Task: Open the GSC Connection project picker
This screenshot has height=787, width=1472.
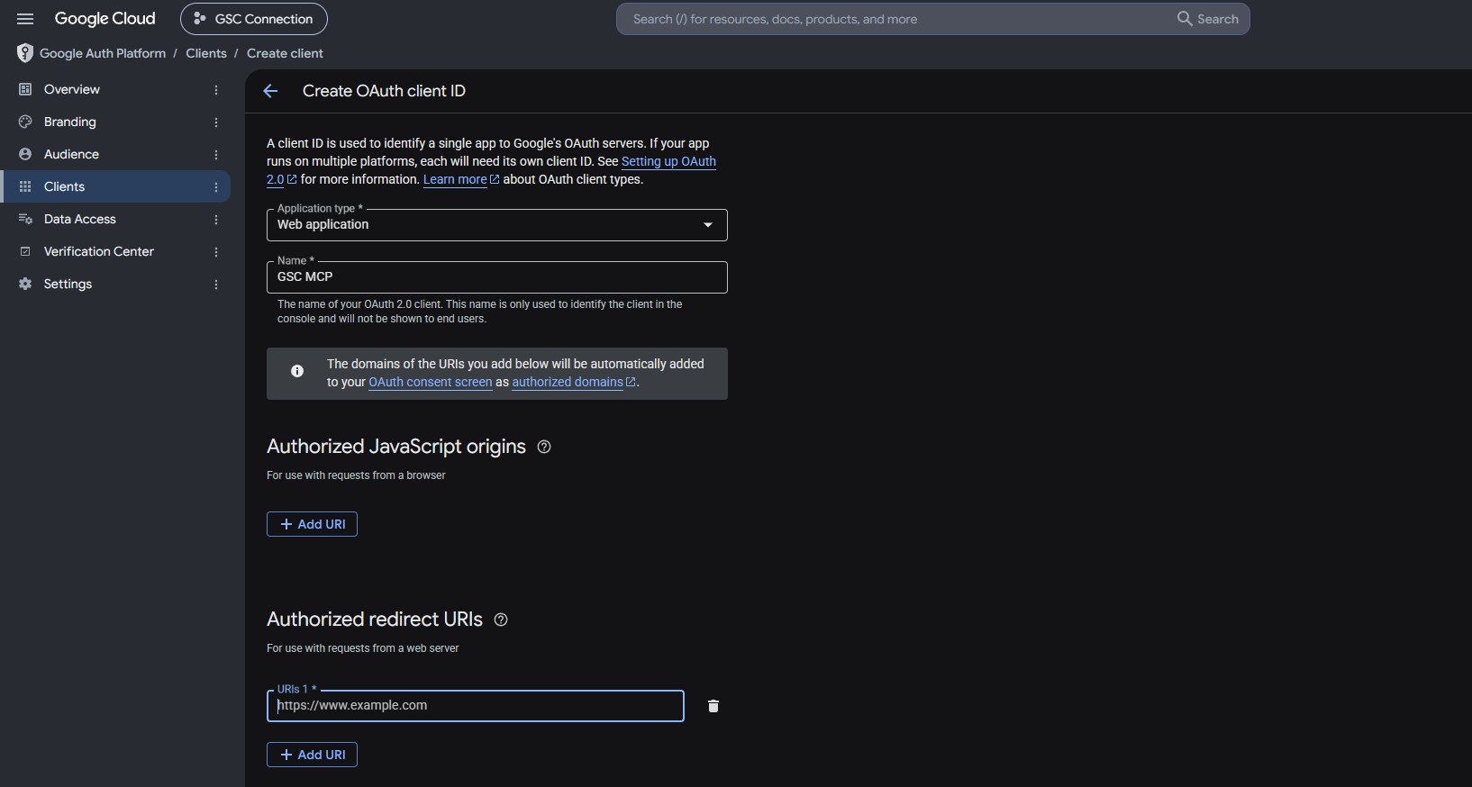Action: (x=254, y=19)
